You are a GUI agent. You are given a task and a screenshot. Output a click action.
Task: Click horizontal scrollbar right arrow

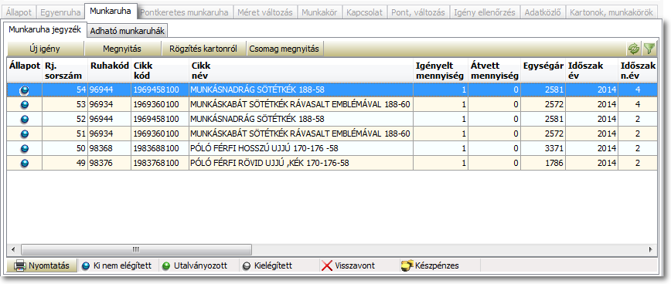tap(651, 249)
